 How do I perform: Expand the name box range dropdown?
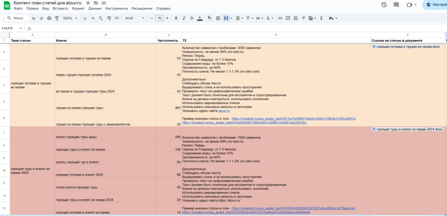coord(21,28)
